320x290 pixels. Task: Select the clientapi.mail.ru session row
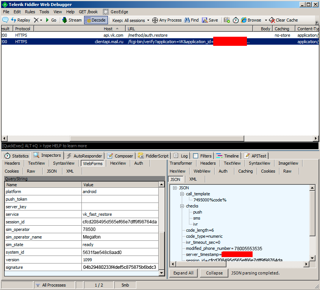[160, 42]
